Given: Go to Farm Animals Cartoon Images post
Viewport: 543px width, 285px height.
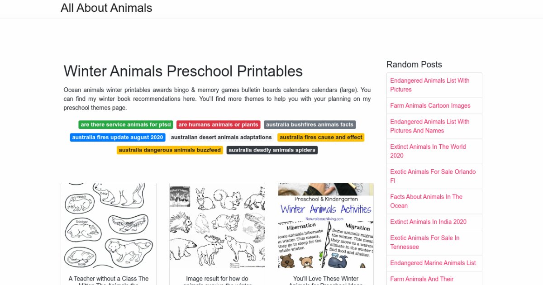Looking at the screenshot, I should (x=430, y=106).
